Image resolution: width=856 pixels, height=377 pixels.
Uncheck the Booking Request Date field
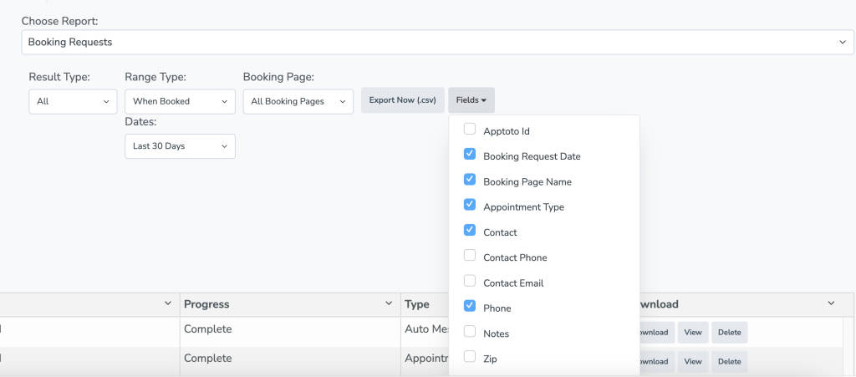tap(470, 155)
